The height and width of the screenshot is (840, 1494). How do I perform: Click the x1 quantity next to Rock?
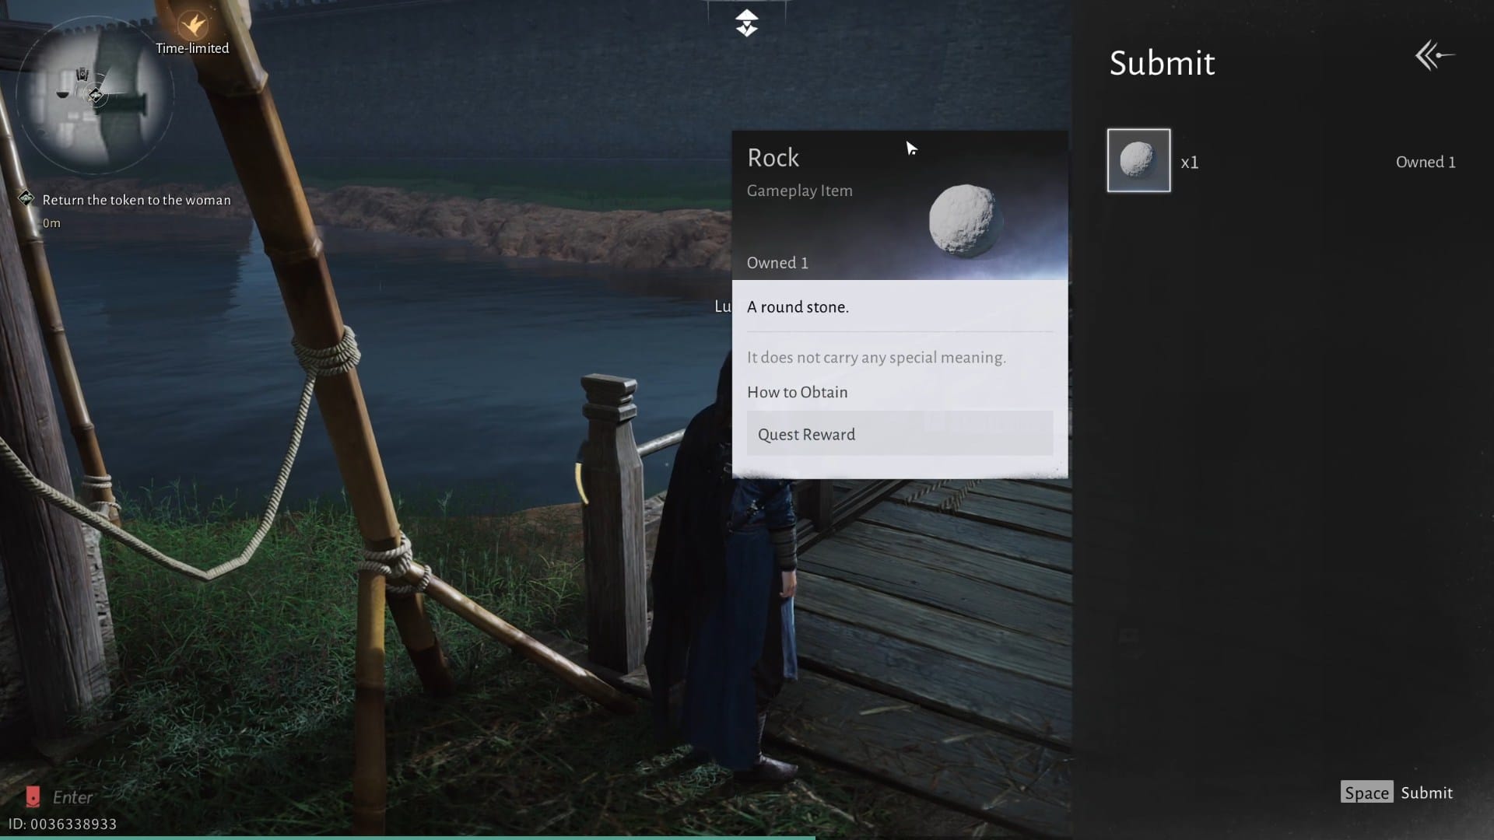(1189, 163)
